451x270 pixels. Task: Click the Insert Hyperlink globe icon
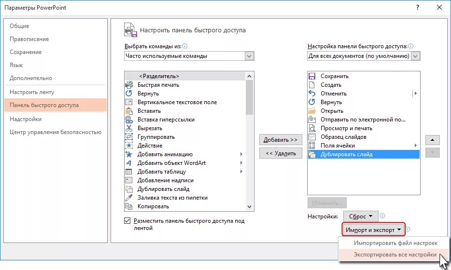pyautogui.click(x=128, y=120)
